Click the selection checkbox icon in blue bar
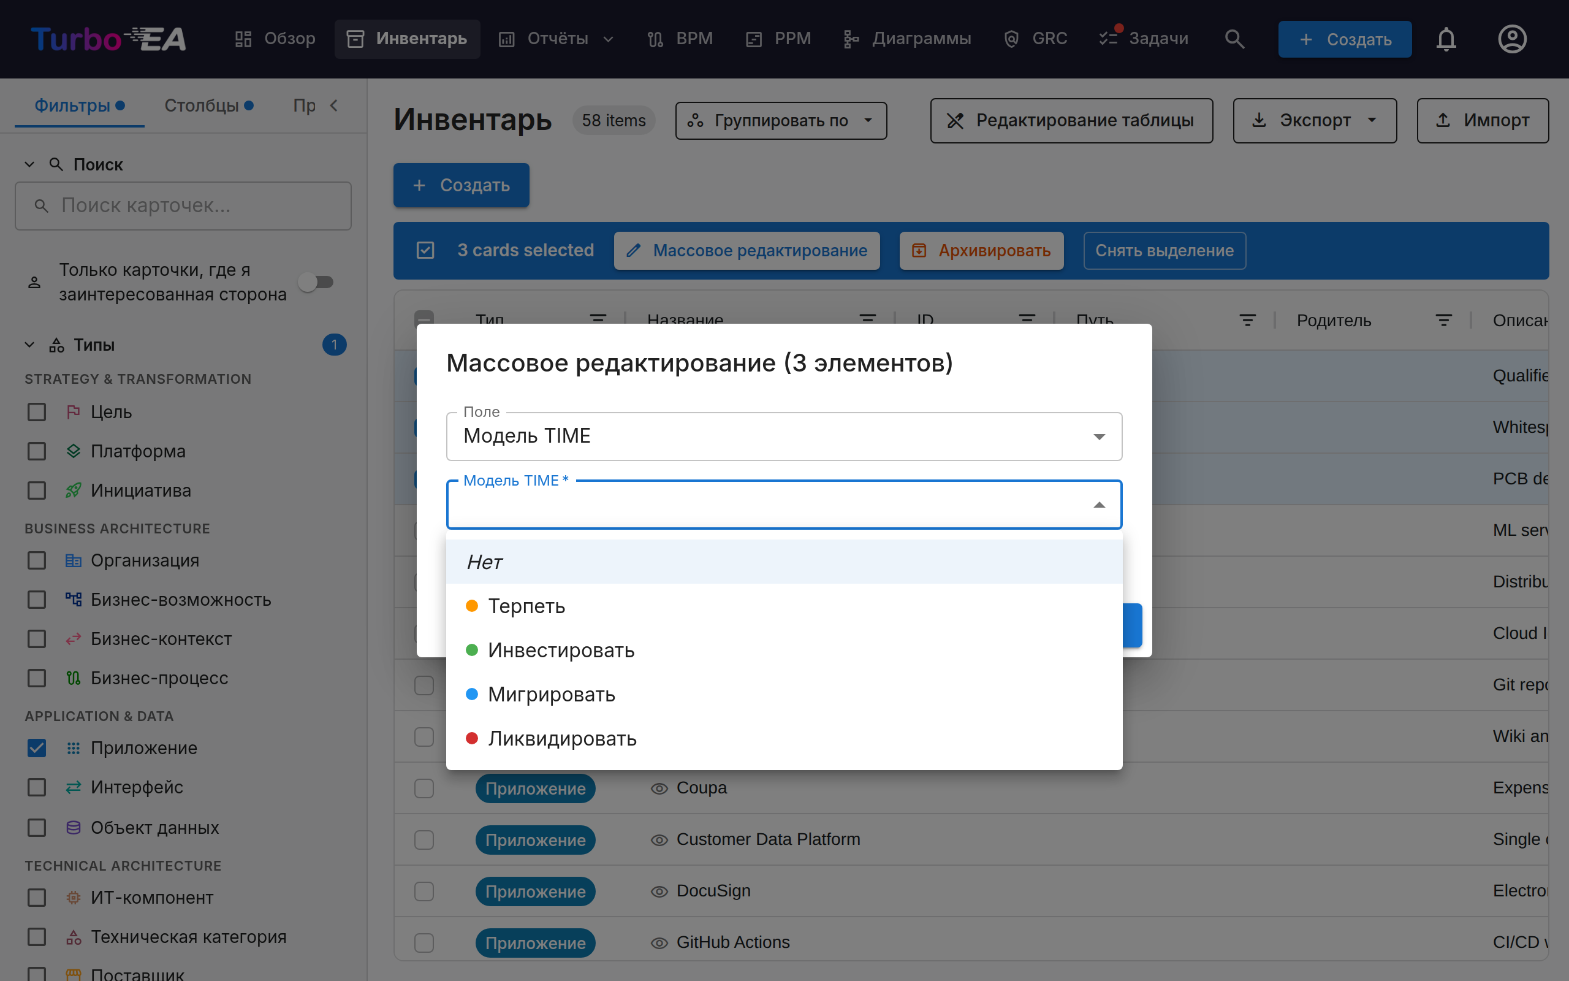The image size is (1569, 981). pos(425,250)
